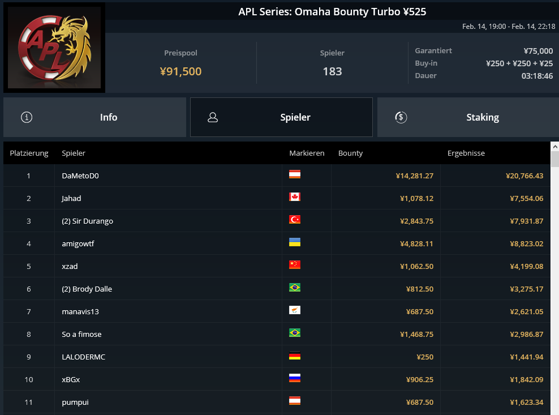Click bounty value ¥2,843.75
This screenshot has width=559, height=415.
click(x=417, y=221)
